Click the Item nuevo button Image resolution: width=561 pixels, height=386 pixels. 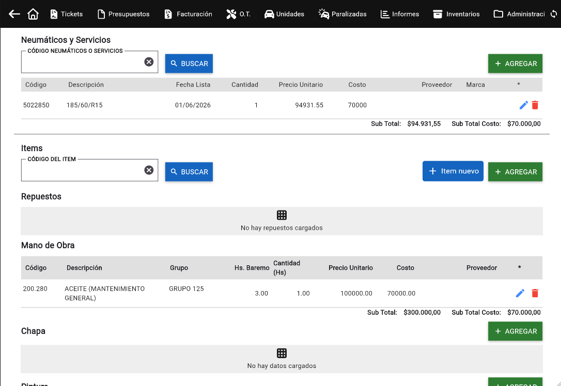tap(453, 171)
